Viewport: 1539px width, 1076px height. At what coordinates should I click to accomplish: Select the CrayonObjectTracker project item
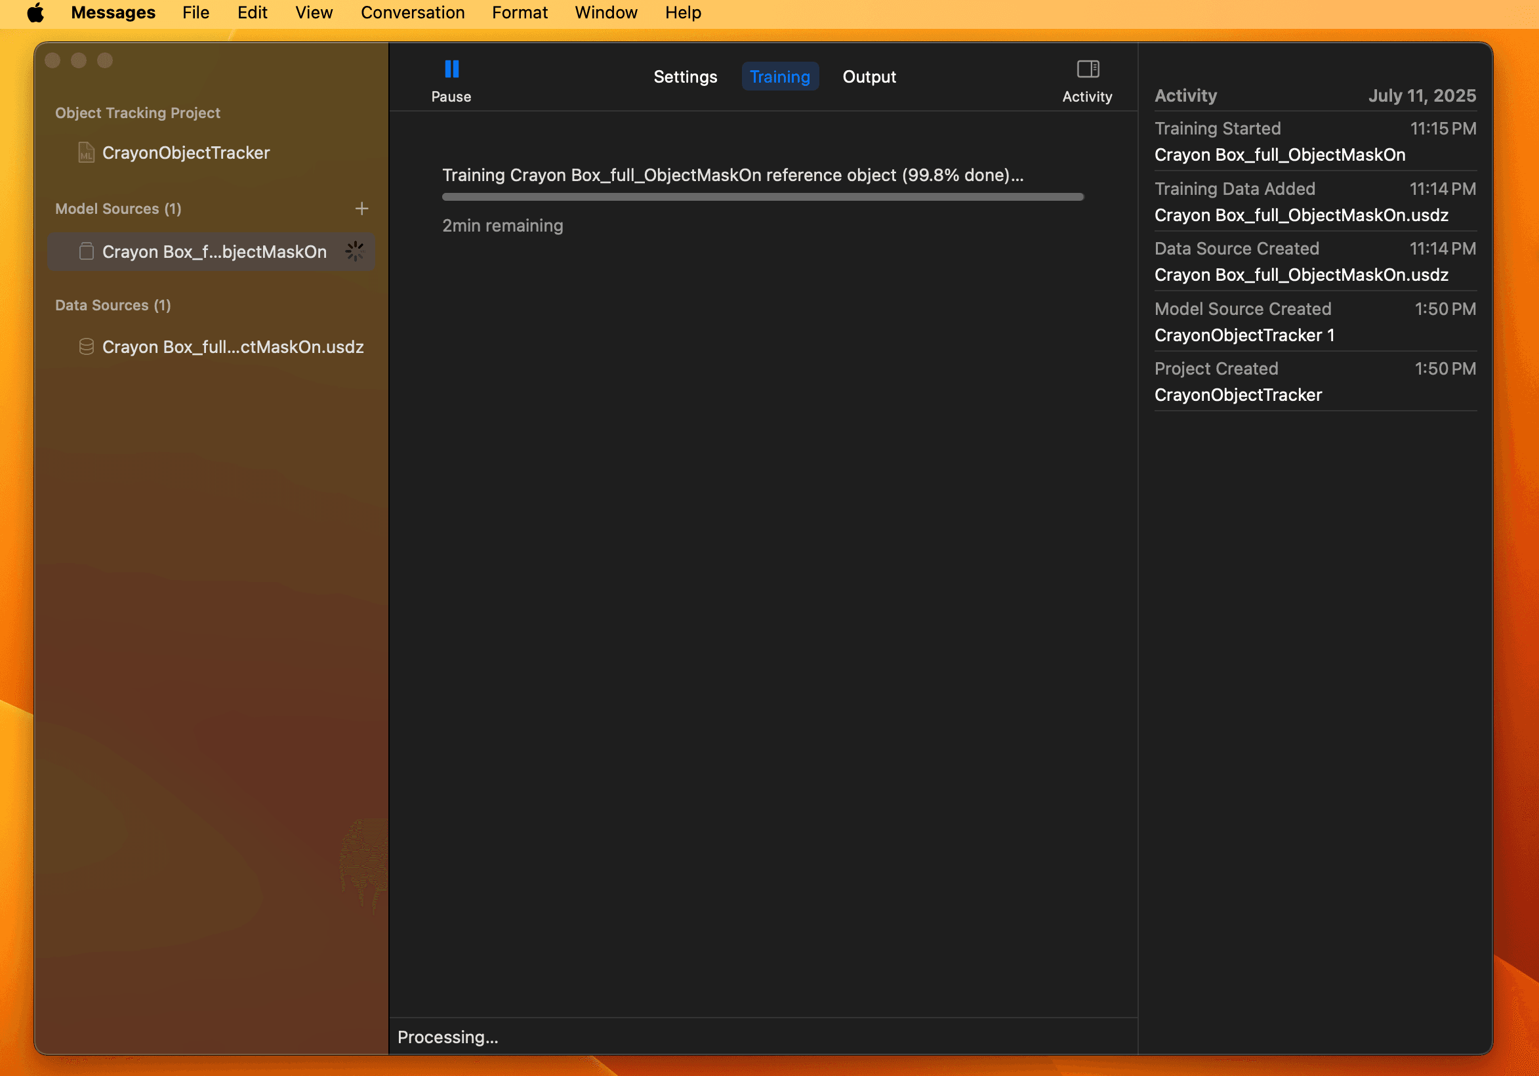[x=186, y=153]
